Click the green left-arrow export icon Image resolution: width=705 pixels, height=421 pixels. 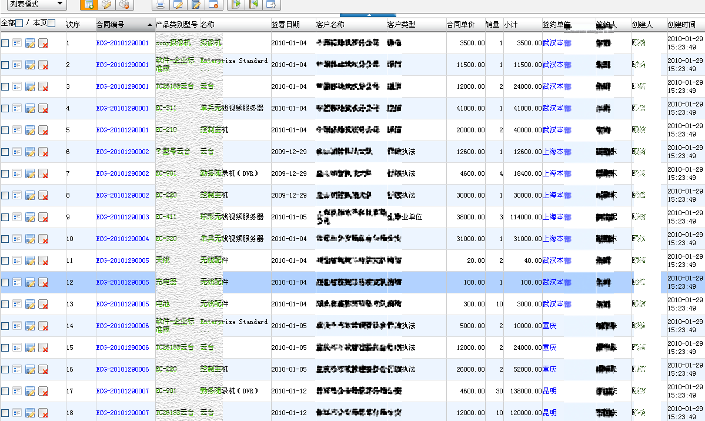coord(254,5)
